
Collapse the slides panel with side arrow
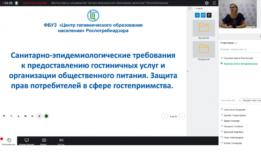click(188, 71)
